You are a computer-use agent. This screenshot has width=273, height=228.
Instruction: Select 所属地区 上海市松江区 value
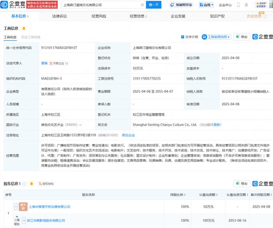tap(51, 115)
